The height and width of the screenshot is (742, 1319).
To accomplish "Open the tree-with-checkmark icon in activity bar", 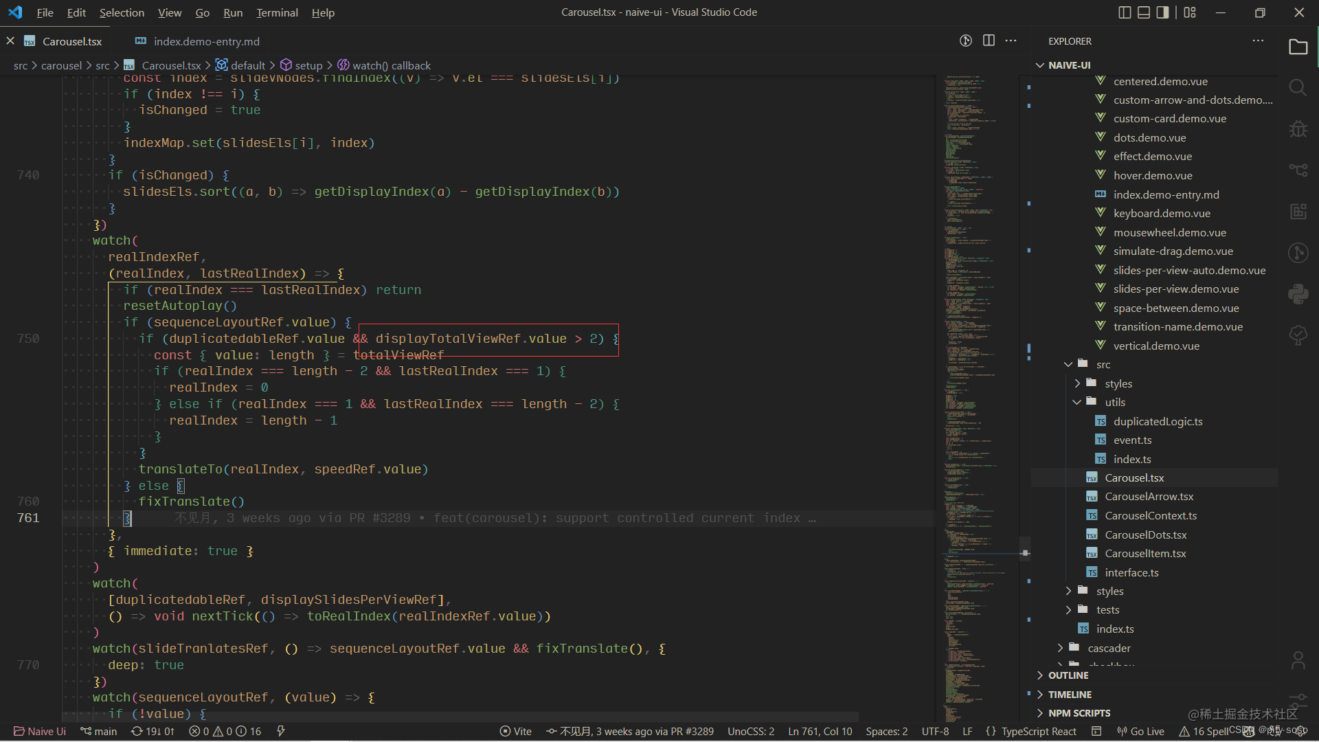I will (1298, 335).
